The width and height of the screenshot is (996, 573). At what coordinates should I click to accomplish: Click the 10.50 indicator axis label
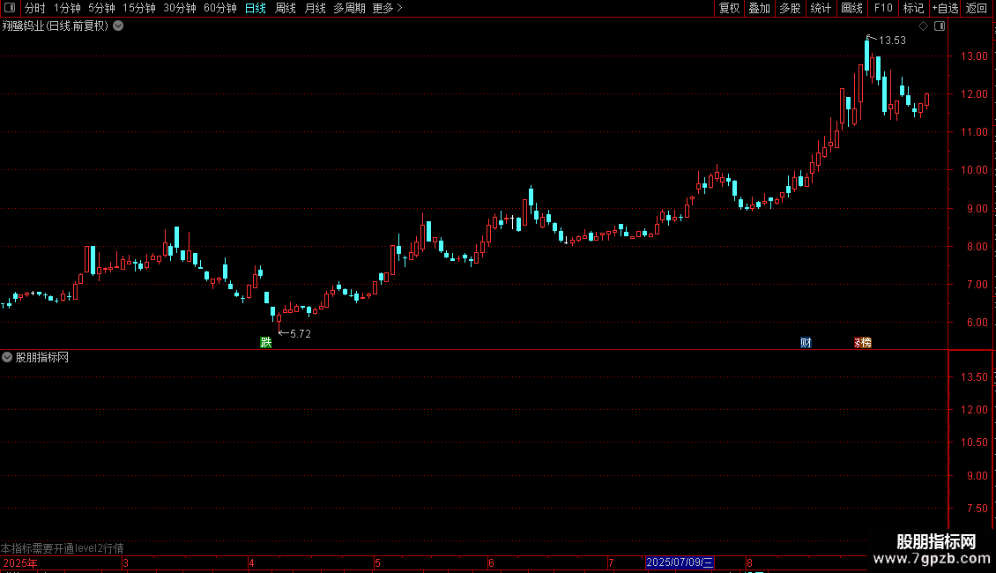point(974,443)
